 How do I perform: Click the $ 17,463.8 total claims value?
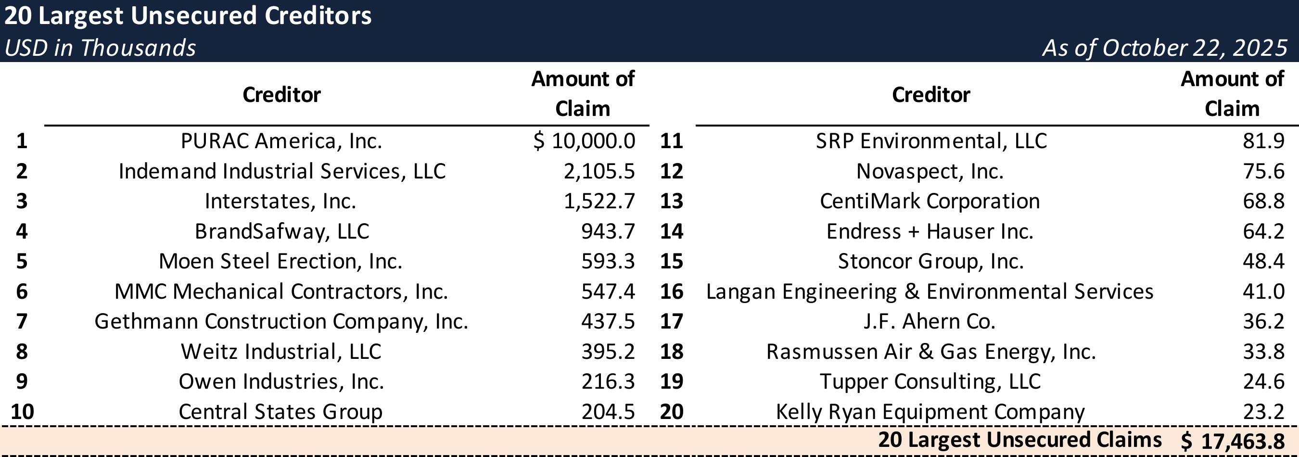(x=1233, y=441)
